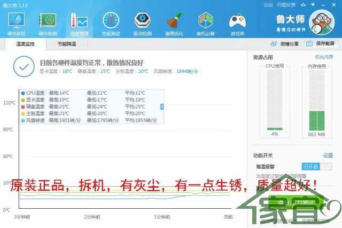Click the round checkmark status icon

coord(24,66)
